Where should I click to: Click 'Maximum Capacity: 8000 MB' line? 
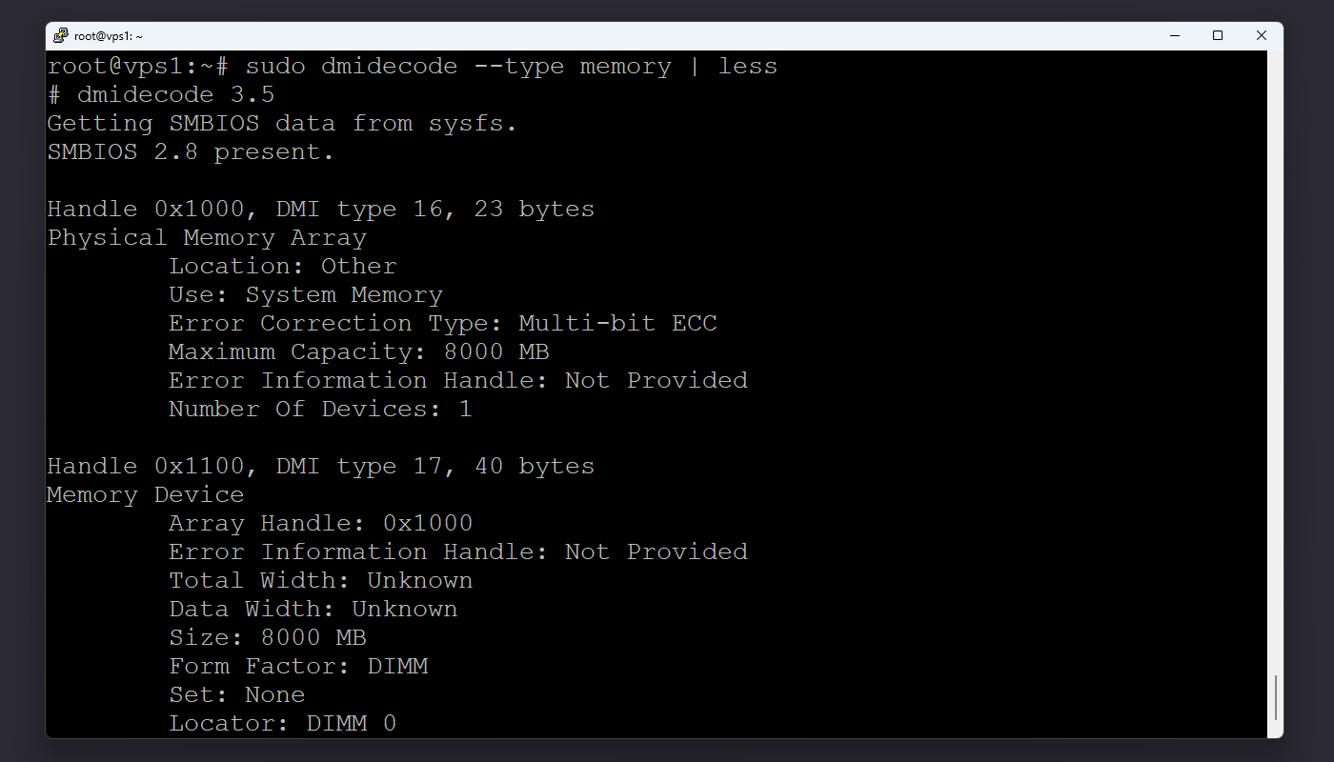(359, 352)
